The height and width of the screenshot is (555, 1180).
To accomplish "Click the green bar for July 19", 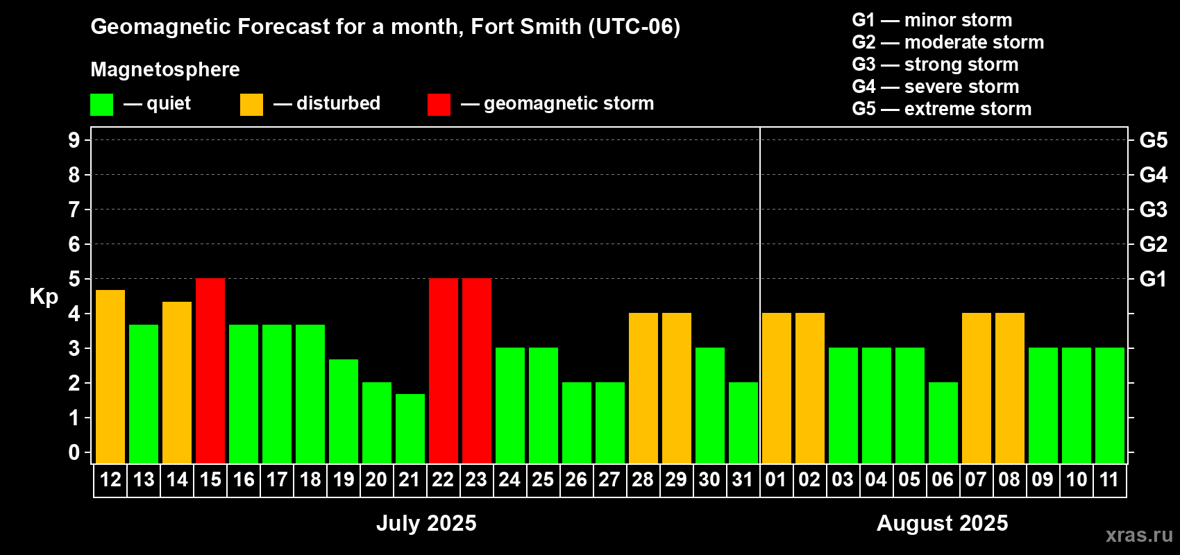I will click(344, 411).
